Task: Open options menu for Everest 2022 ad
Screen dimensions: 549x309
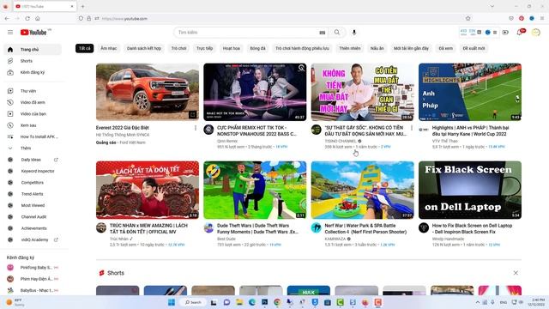Action: click(196, 128)
